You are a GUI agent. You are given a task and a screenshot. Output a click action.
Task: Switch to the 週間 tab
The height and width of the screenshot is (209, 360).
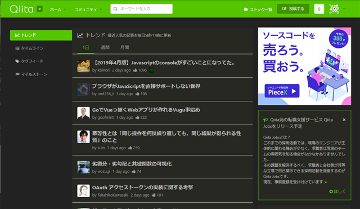(105, 47)
